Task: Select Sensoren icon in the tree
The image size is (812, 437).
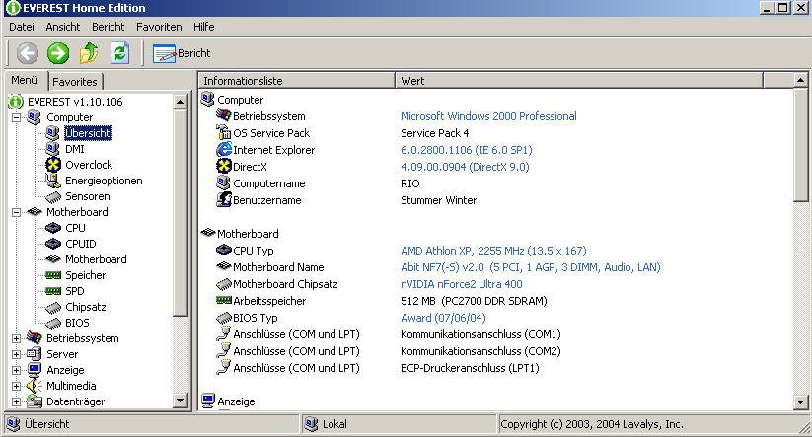Action: [x=53, y=196]
